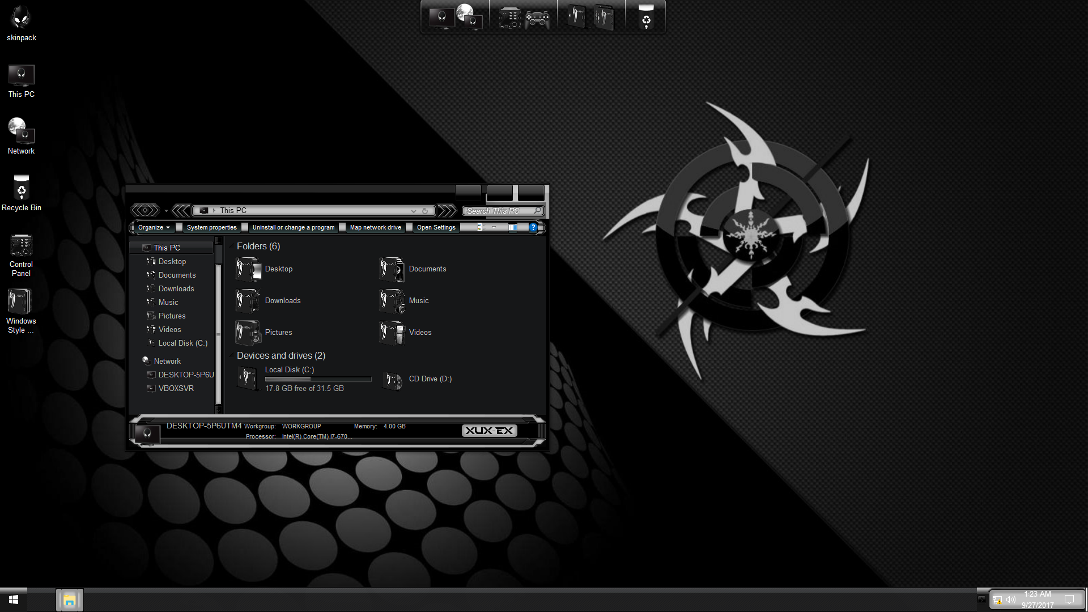Viewport: 1088px width, 612px height.
Task: Select Downloads in the navigation tree
Action: point(176,288)
